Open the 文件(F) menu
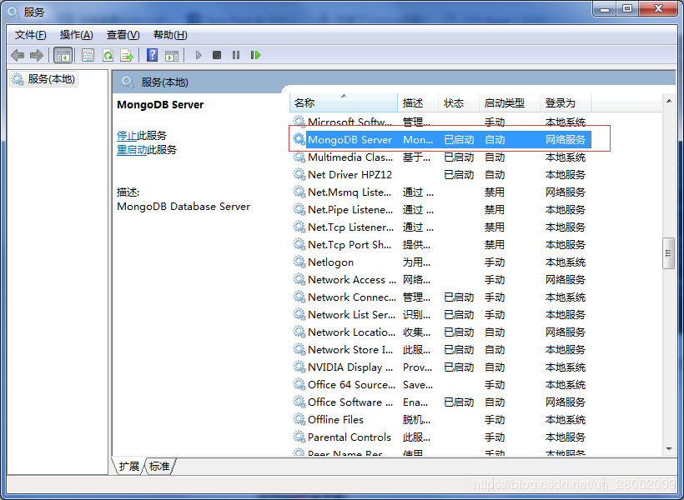This screenshot has width=684, height=500. 31,35
